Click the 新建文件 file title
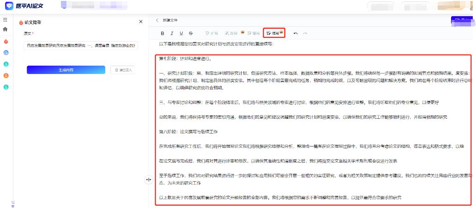This screenshot has height=208, width=476. click(170, 20)
